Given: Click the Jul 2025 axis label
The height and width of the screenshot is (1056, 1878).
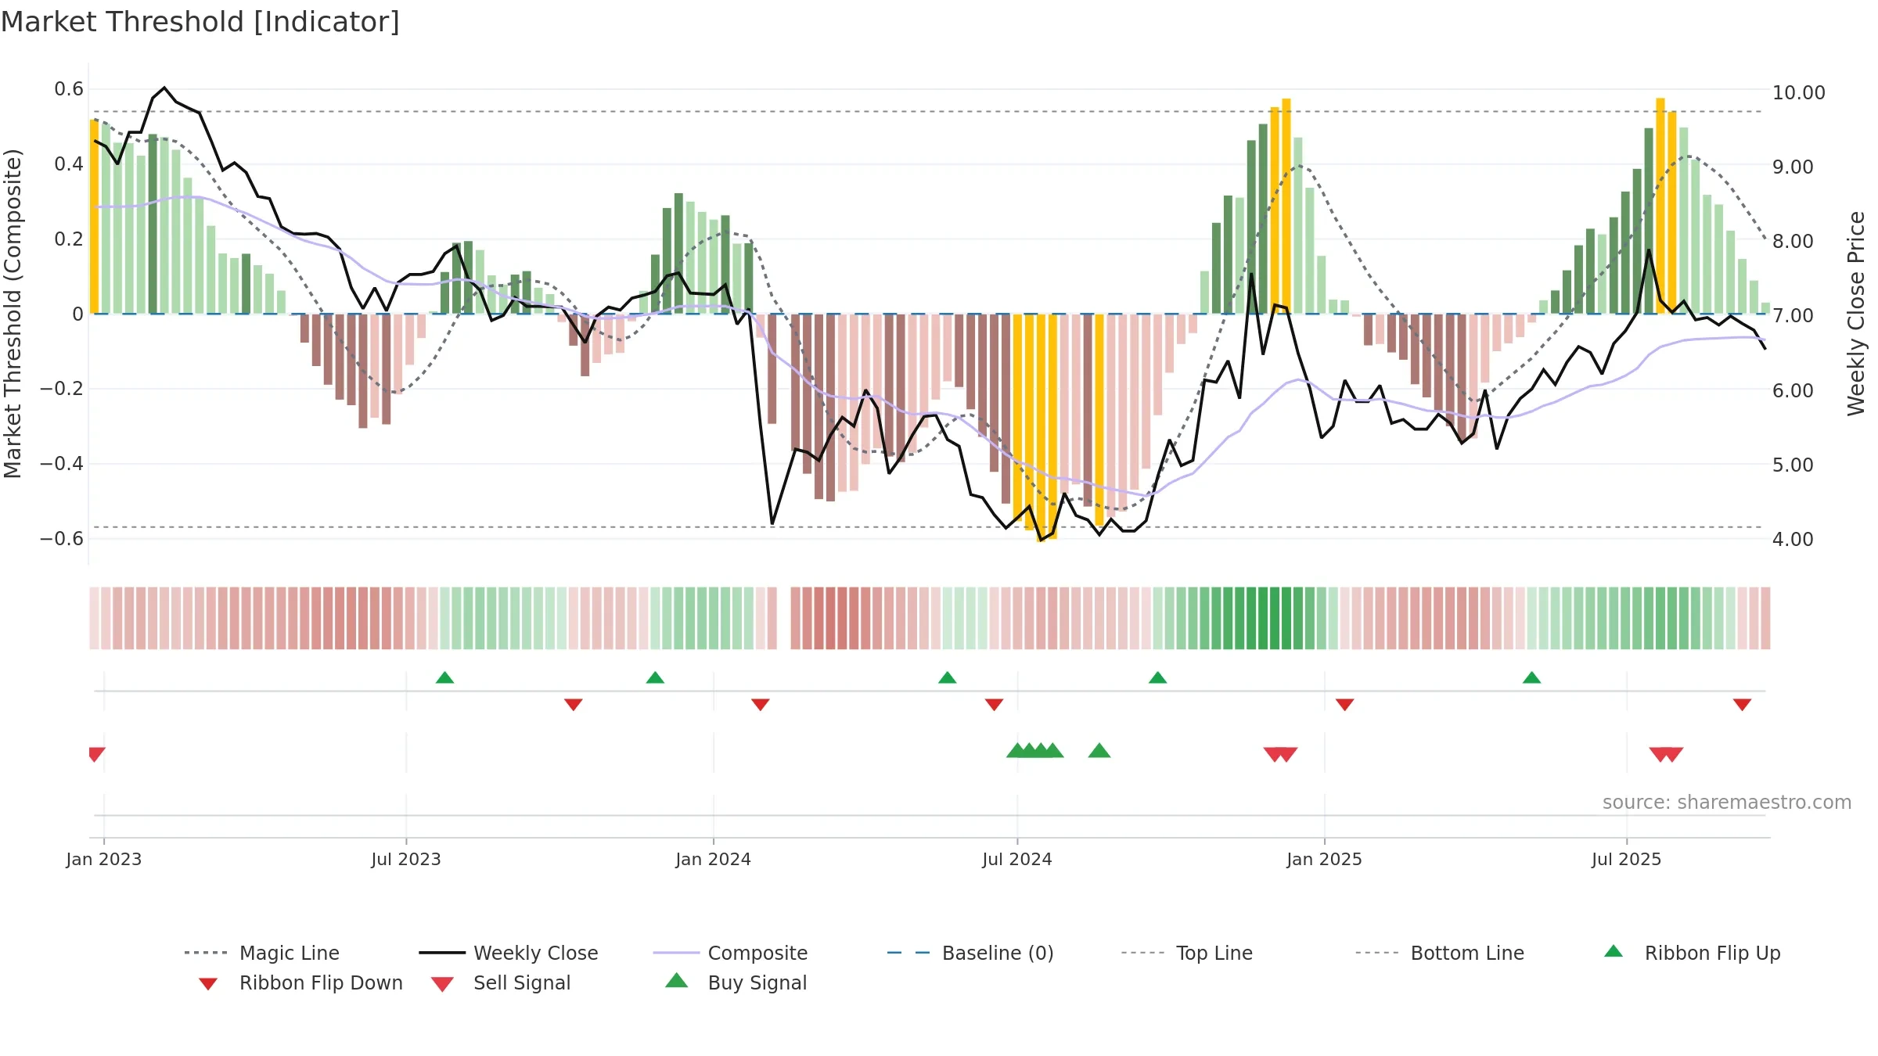Looking at the screenshot, I should tap(1627, 859).
